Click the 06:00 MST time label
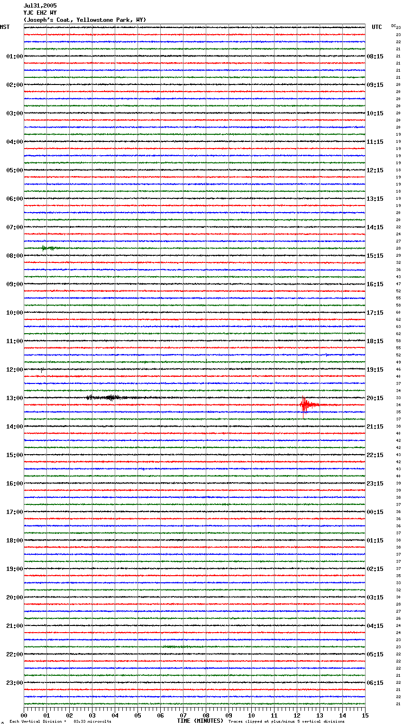The image size is (403, 728). click(x=15, y=199)
